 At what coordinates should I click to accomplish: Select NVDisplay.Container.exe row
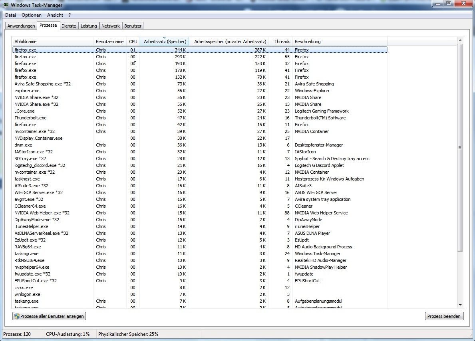coord(200,138)
